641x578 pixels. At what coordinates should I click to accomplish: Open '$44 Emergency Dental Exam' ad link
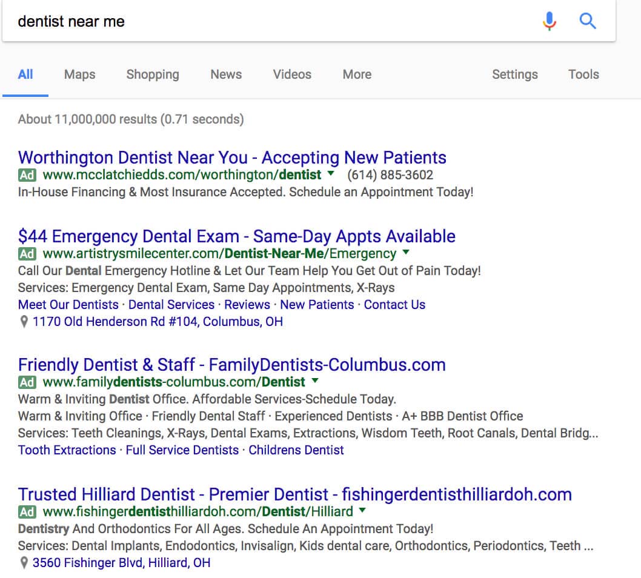pos(237,236)
